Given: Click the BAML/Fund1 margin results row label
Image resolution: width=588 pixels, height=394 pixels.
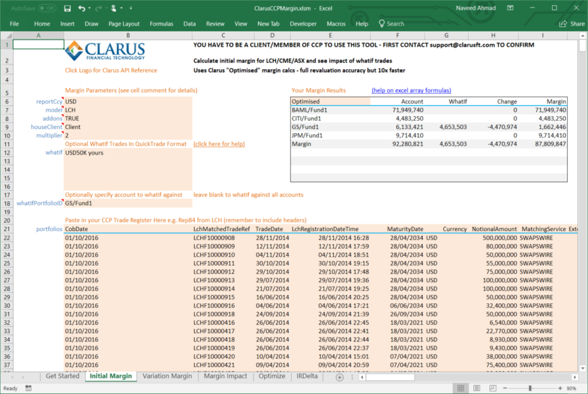Looking at the screenshot, I should pyautogui.click(x=310, y=110).
